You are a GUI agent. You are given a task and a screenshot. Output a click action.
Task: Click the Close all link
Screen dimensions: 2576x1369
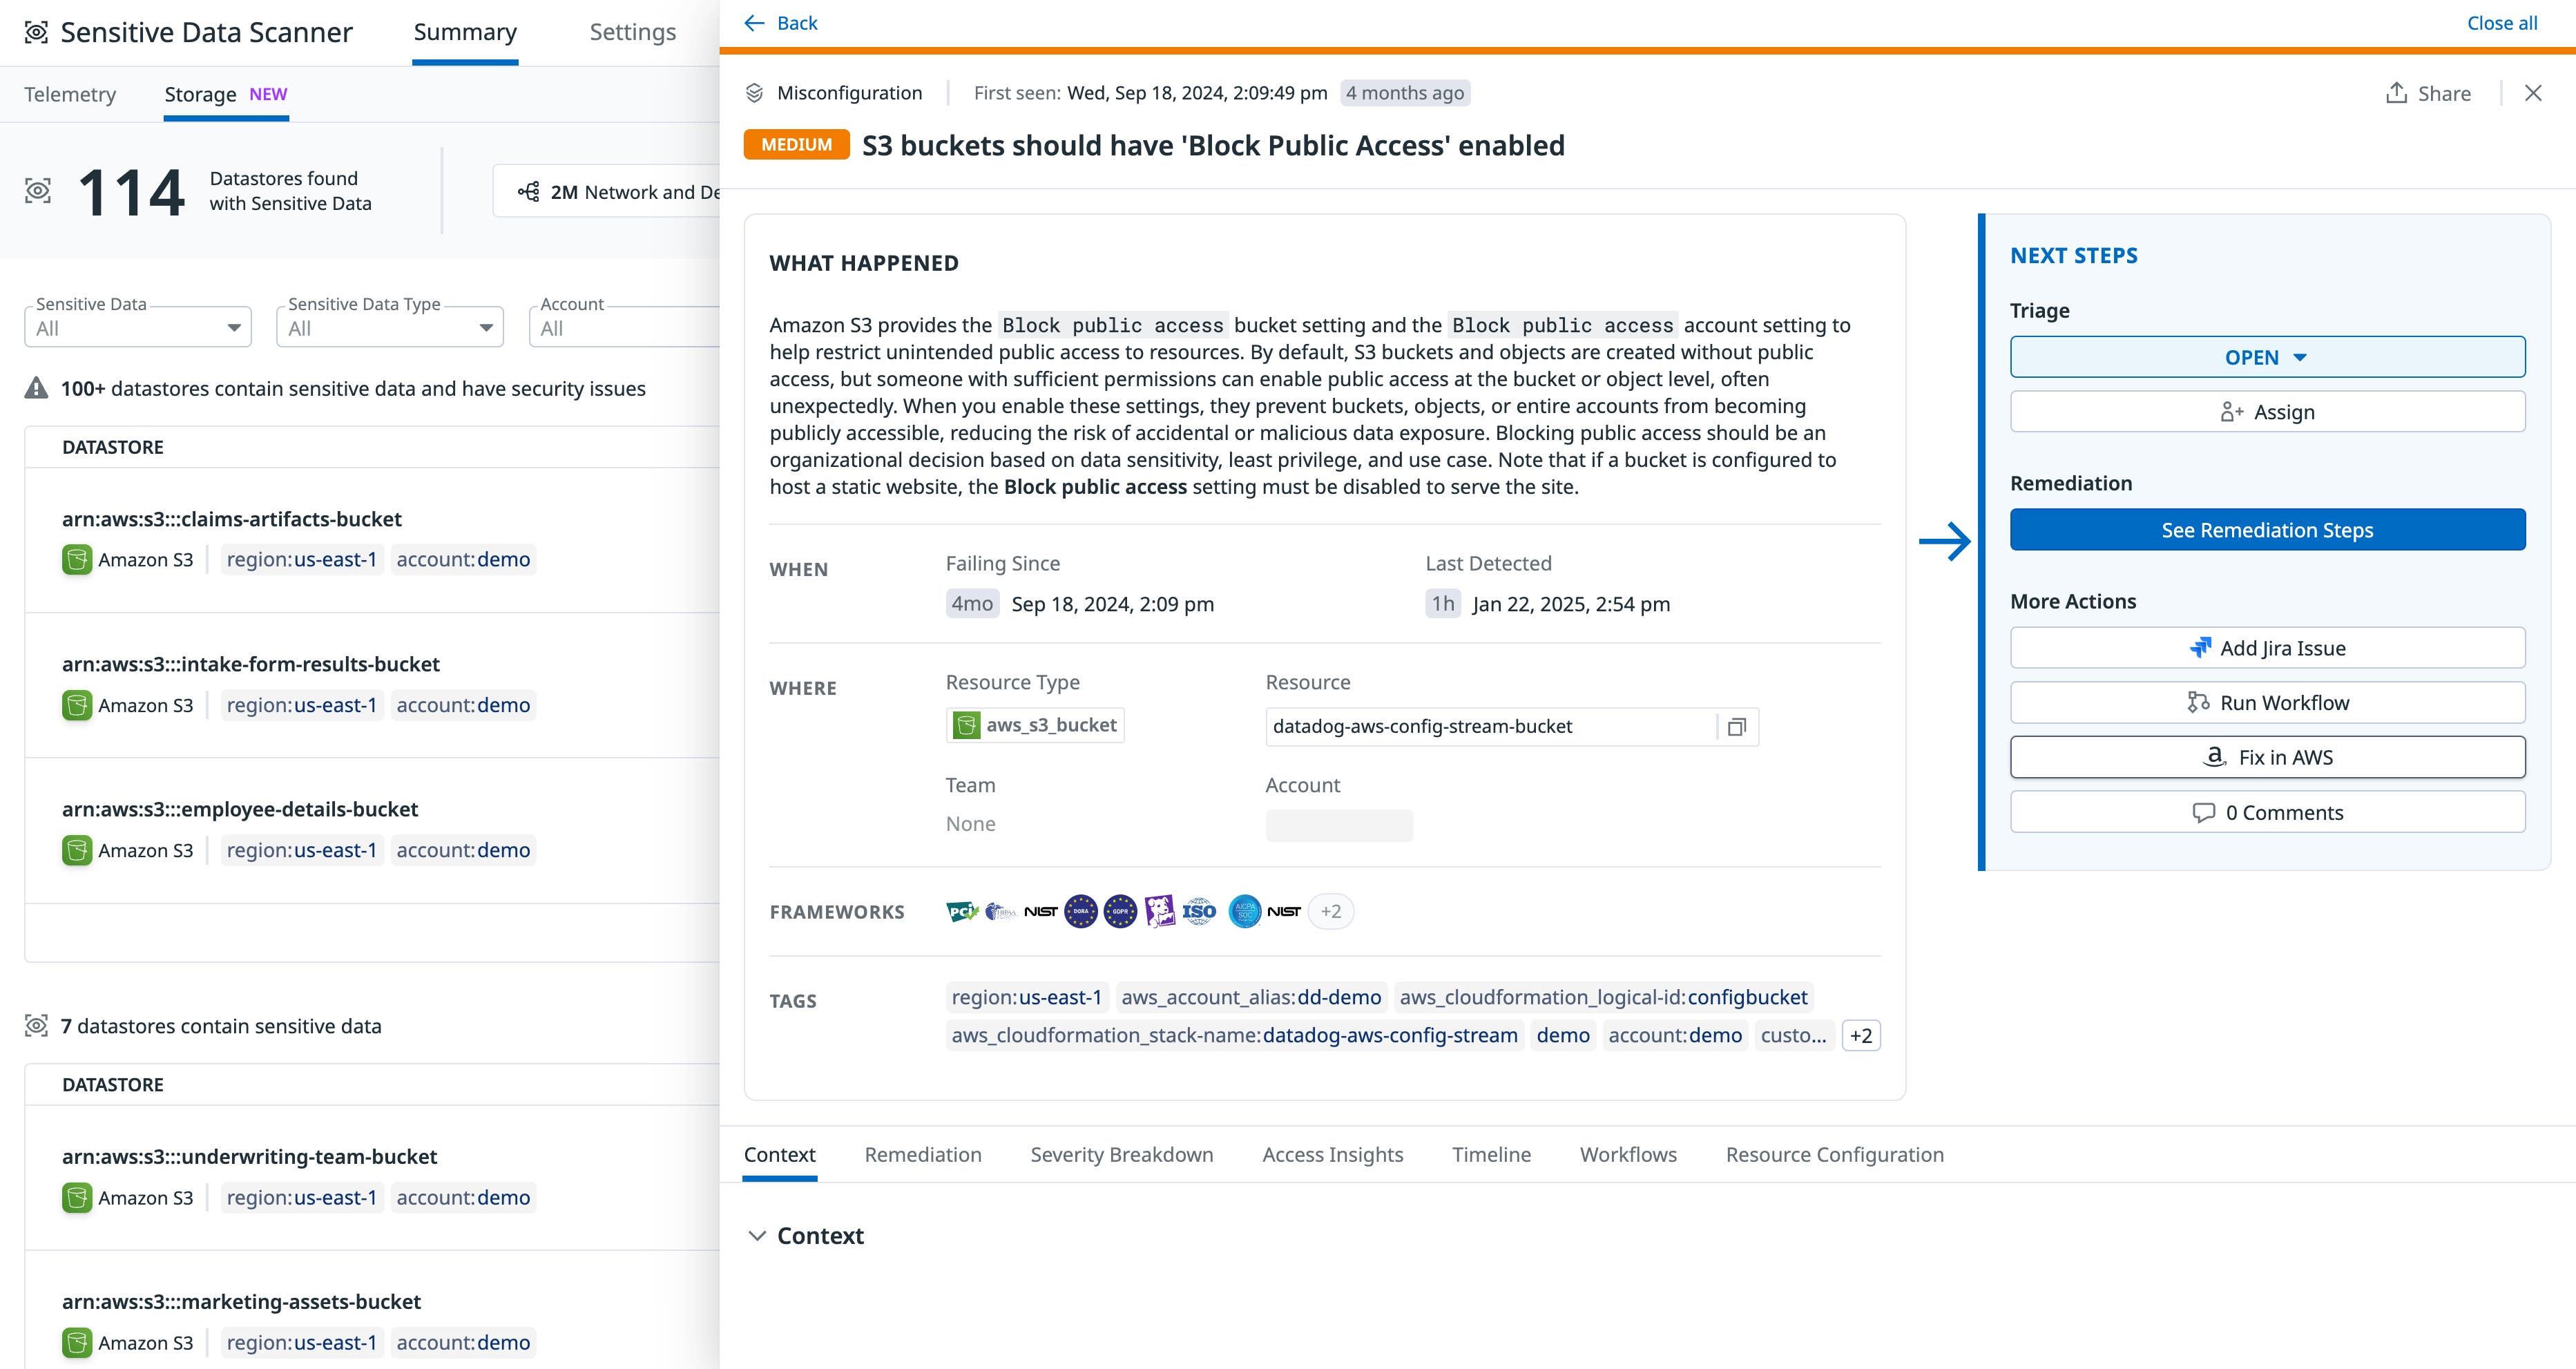2501,23
